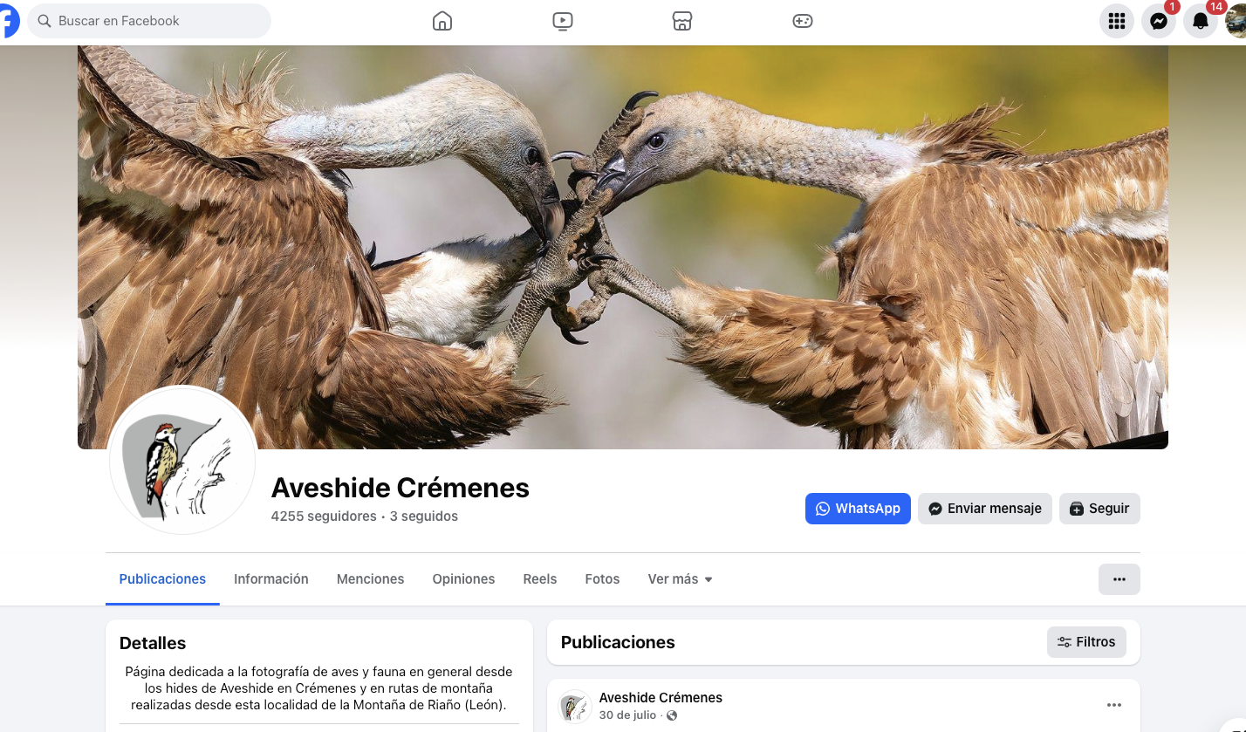
Task: Switch to the Reels tab
Action: tap(540, 579)
